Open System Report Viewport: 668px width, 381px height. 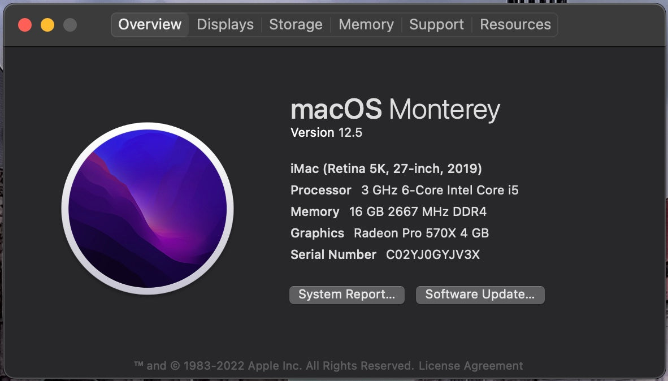(x=346, y=295)
